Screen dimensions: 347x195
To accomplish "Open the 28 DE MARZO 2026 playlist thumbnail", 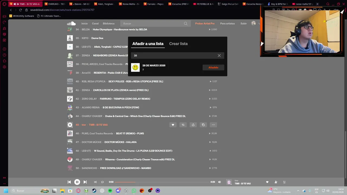I will pos(135,67).
